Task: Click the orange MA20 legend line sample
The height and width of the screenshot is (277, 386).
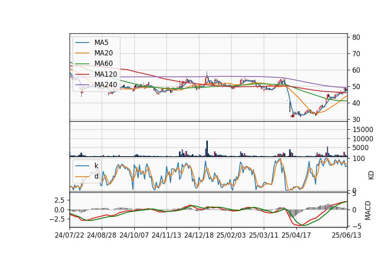Action: coord(82,53)
